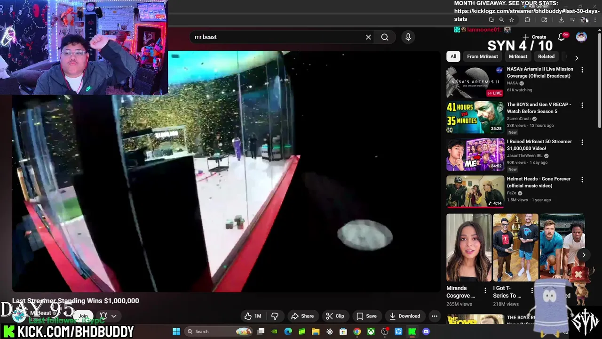Open Chrome three-dot menu
Screen dimensions: 602x339
pos(595,20)
